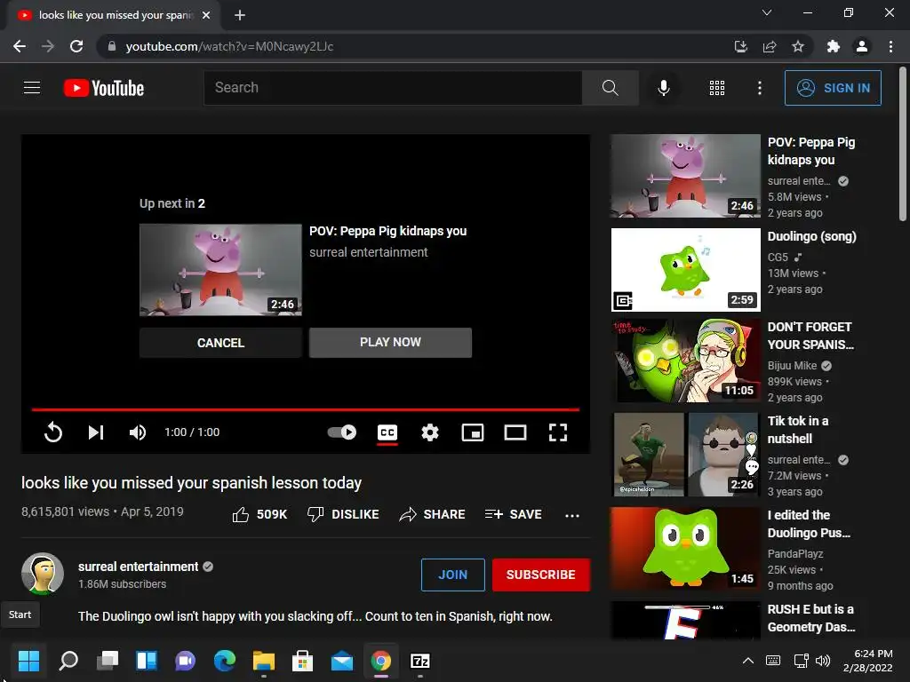
Task: Open 7-Zip from the taskbar
Action: click(419, 661)
